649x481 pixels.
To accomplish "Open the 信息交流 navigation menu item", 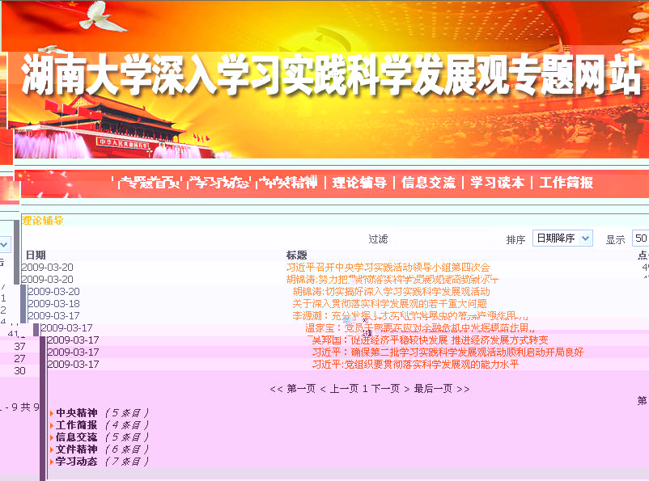I will click(428, 183).
